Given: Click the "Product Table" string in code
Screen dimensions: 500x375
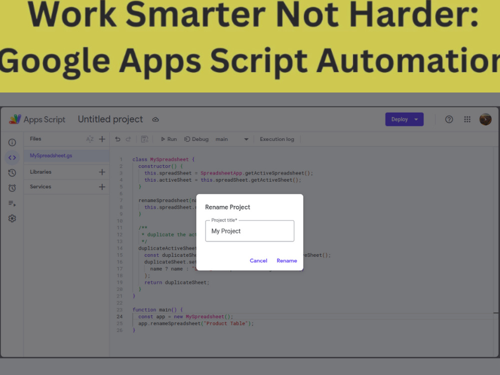Looking at the screenshot, I should point(226,323).
